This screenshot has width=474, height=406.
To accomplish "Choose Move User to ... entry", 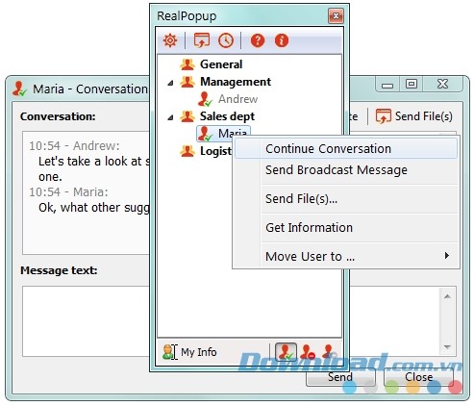I will [346, 256].
